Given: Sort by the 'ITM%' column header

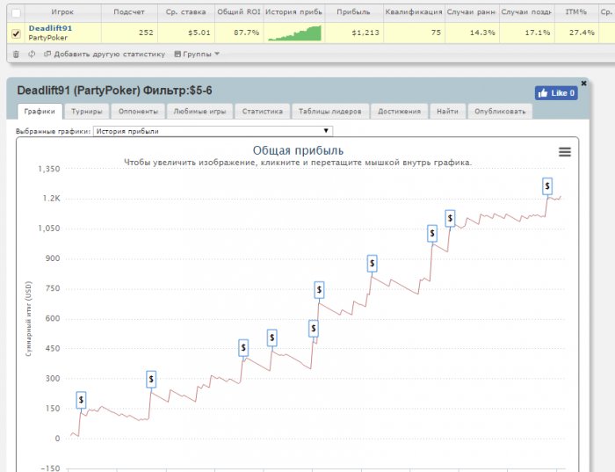Looking at the screenshot, I should click(x=575, y=12).
